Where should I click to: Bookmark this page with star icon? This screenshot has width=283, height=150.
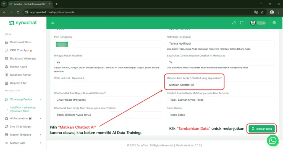[x=262, y=12]
